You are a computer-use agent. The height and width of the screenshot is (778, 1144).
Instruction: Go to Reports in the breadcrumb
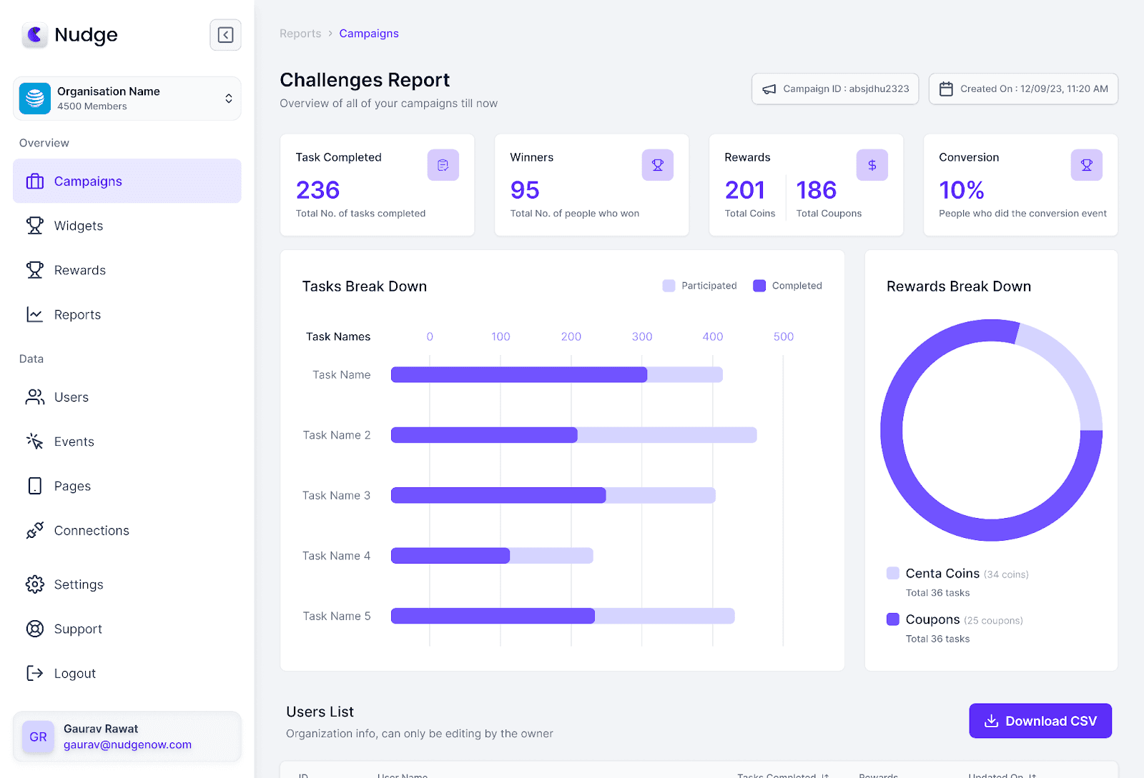coord(300,34)
